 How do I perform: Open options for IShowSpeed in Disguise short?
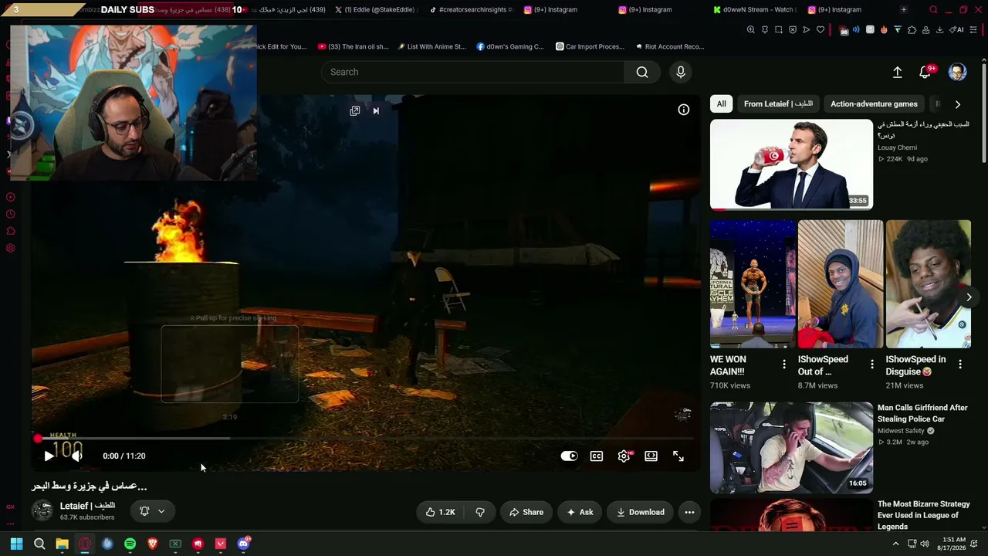click(x=960, y=364)
